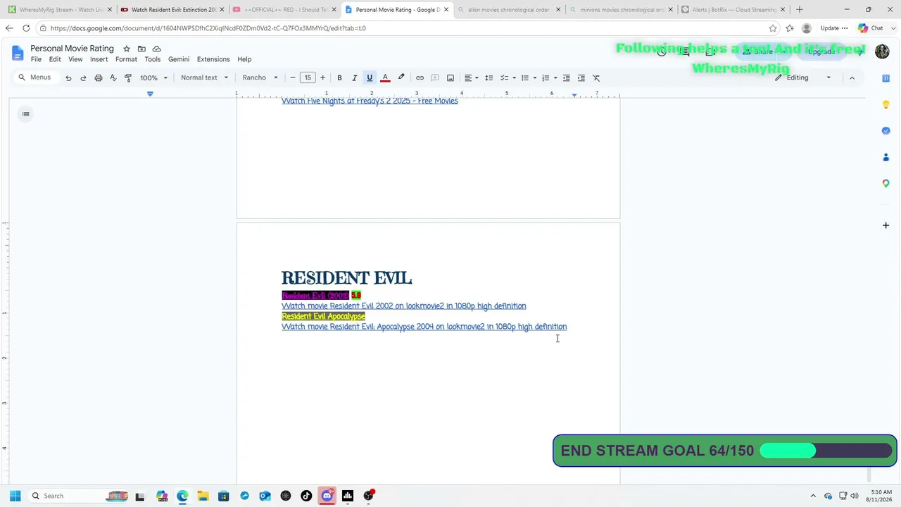View the cloud save status

click(157, 49)
